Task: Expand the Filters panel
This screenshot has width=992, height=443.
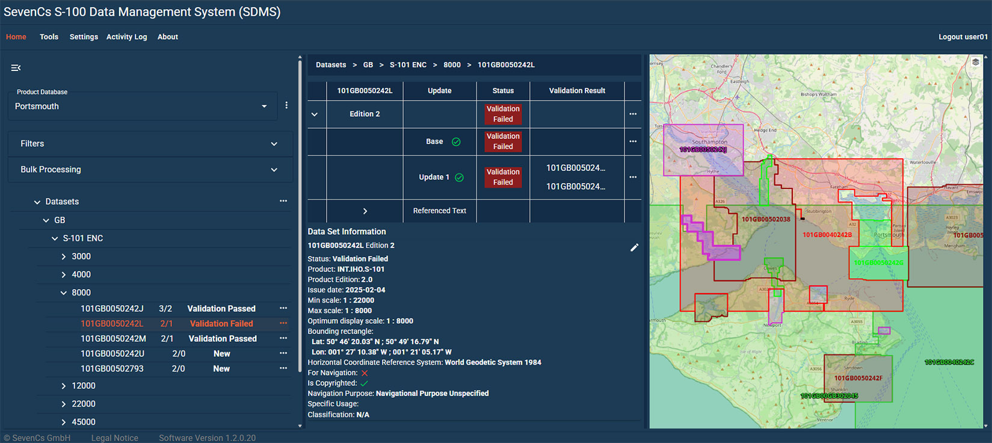Action: (x=150, y=144)
